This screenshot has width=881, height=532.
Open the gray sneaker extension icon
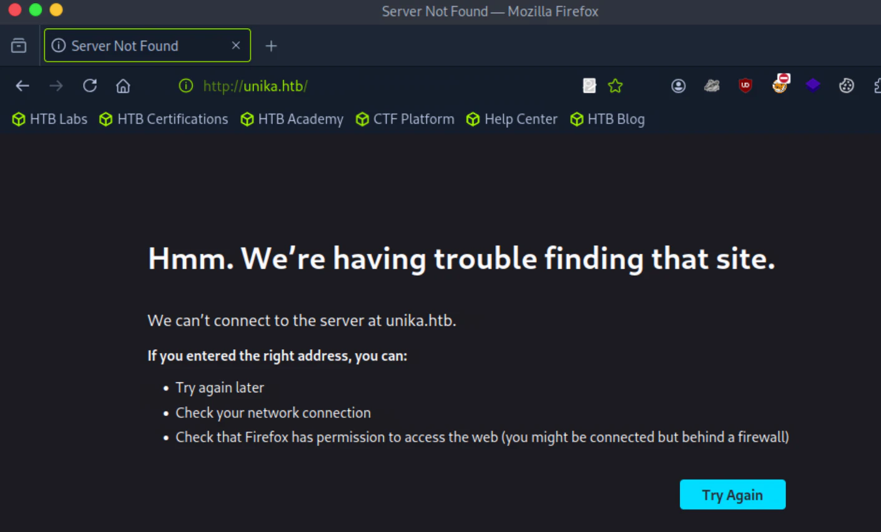tap(712, 86)
